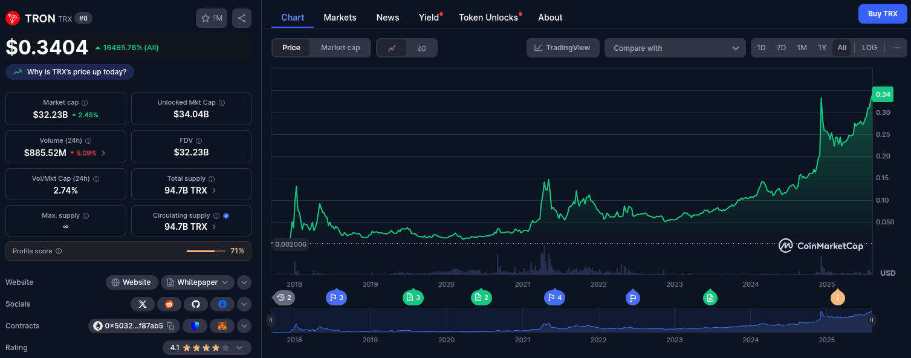This screenshot has width=911, height=358.
Task: Expand more Website links
Action: [x=244, y=282]
